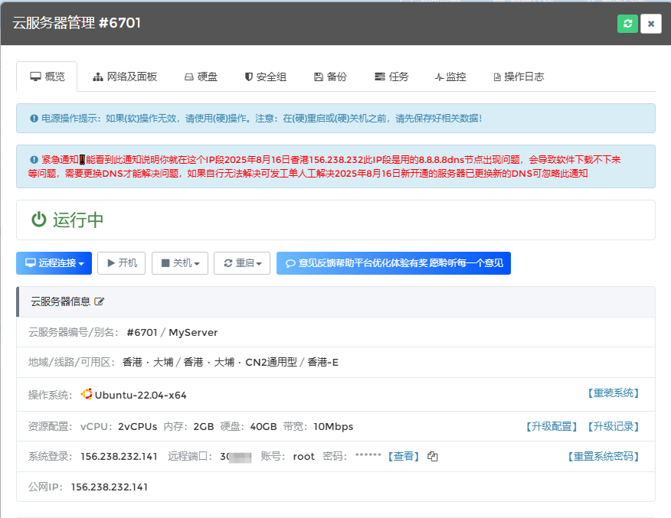Expand the 远程连接 dropdown button
This screenshot has width=671, height=518.
point(54,263)
